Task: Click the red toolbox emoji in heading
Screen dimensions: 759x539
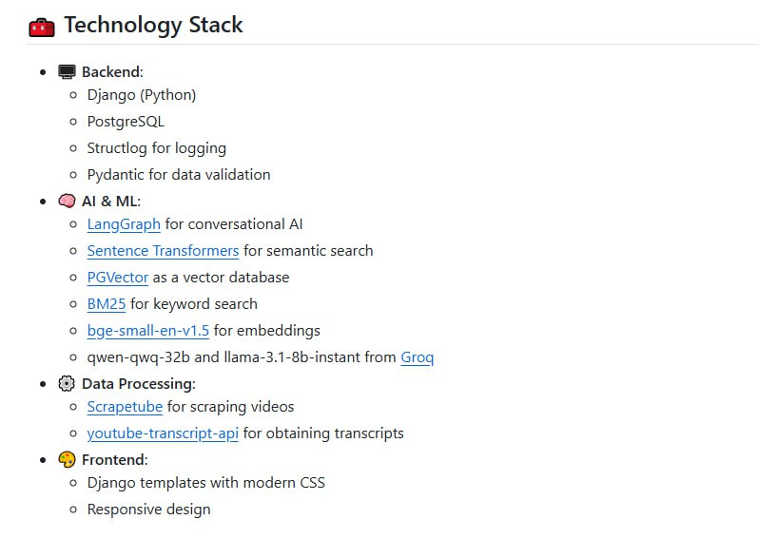Action: [42, 27]
